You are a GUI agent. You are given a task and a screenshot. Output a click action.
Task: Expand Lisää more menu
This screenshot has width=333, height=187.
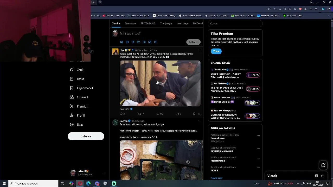(77, 125)
